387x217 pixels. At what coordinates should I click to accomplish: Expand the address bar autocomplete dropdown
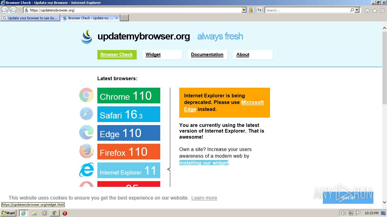coord(244,10)
